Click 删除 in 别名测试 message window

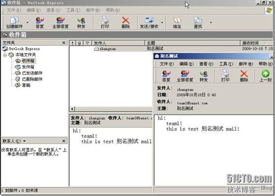(x=244, y=76)
